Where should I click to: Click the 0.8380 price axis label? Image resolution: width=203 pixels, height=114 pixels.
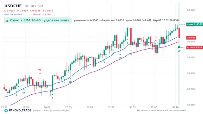(191, 10)
